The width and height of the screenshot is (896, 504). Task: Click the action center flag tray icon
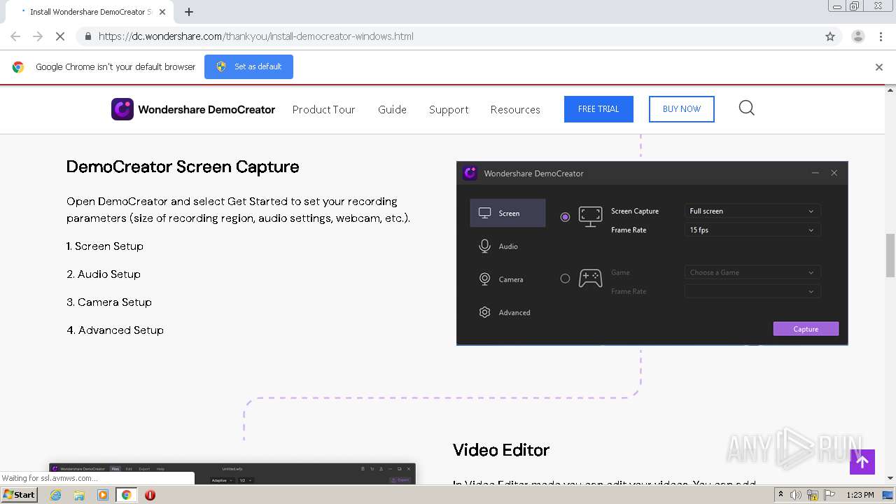[829, 495]
